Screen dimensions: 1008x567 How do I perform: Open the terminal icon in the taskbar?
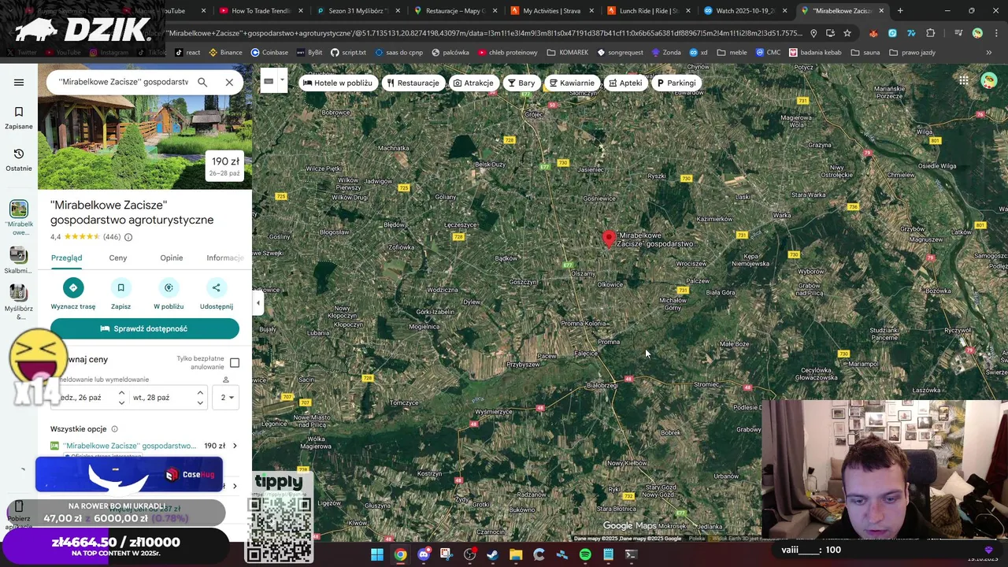click(x=631, y=554)
